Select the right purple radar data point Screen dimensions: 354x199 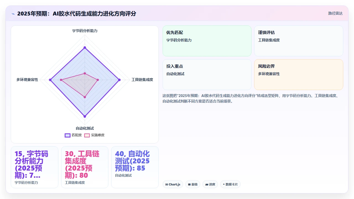coord(119,80)
